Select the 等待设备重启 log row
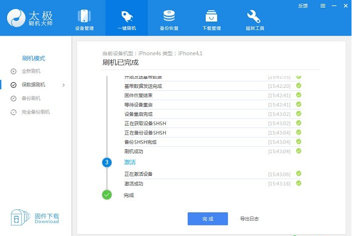 pos(213,104)
